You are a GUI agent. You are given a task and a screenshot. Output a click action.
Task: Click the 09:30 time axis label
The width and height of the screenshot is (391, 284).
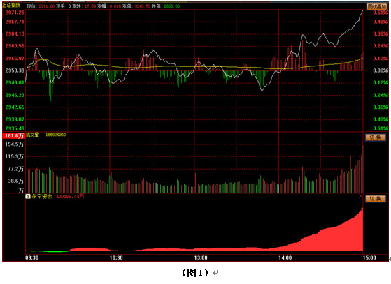pyautogui.click(x=32, y=257)
